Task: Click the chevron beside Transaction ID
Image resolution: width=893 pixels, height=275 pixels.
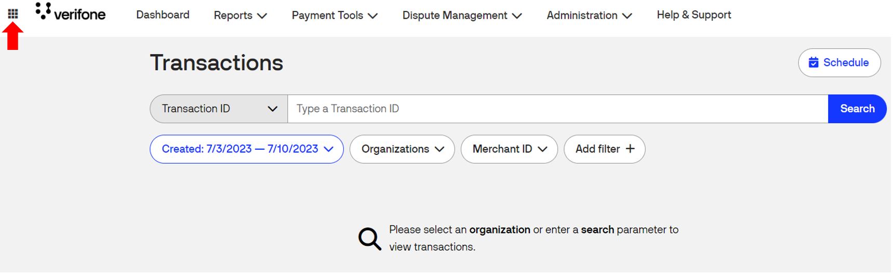Action: pyautogui.click(x=272, y=109)
